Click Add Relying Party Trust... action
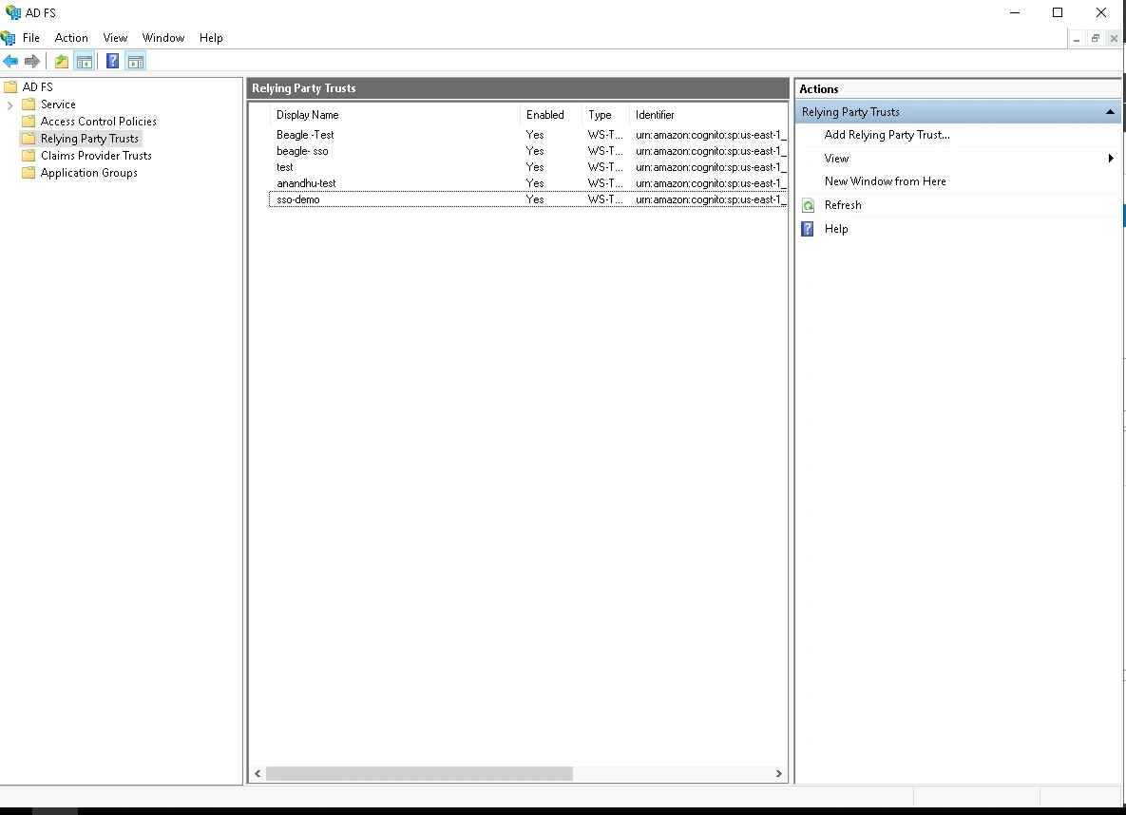Image resolution: width=1126 pixels, height=815 pixels. coord(887,135)
